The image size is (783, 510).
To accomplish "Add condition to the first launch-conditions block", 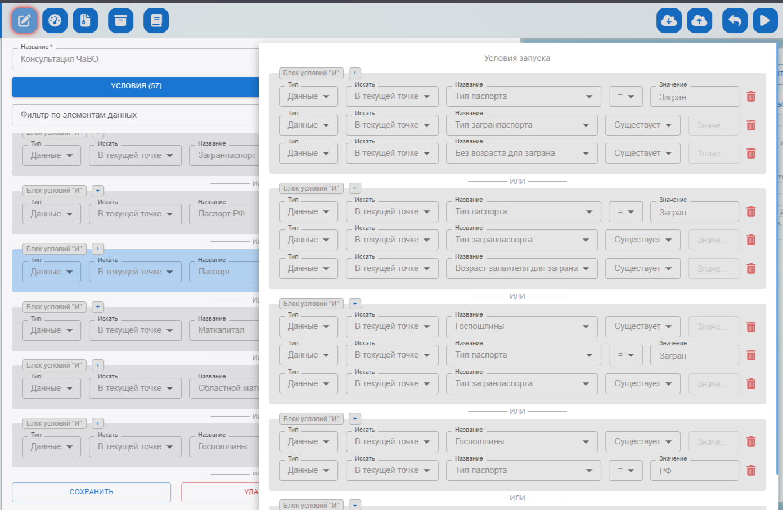I will coord(355,73).
